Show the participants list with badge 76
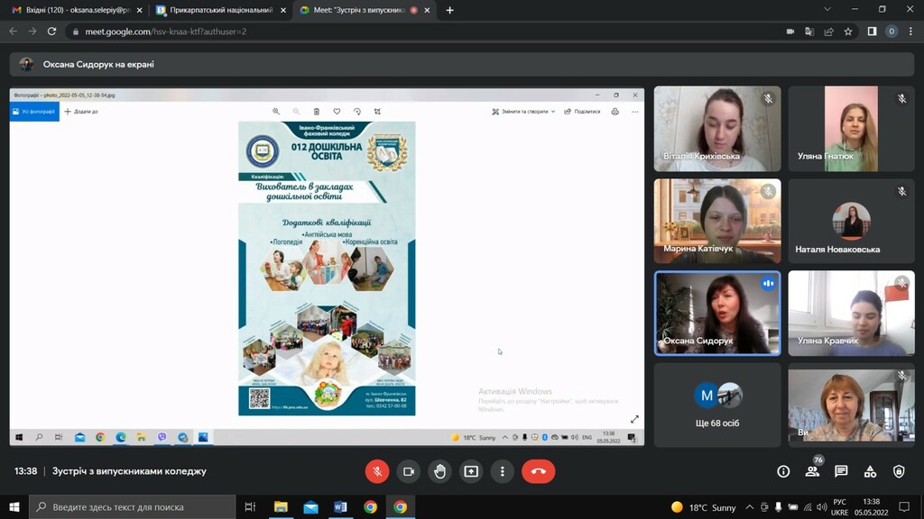Image resolution: width=924 pixels, height=519 pixels. [813, 470]
